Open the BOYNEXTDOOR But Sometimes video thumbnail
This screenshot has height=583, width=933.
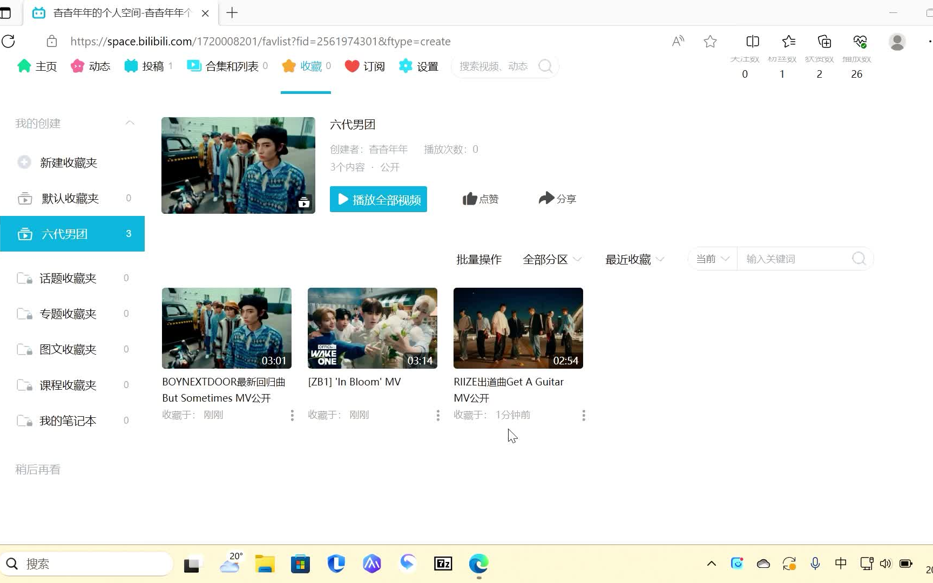point(227,328)
